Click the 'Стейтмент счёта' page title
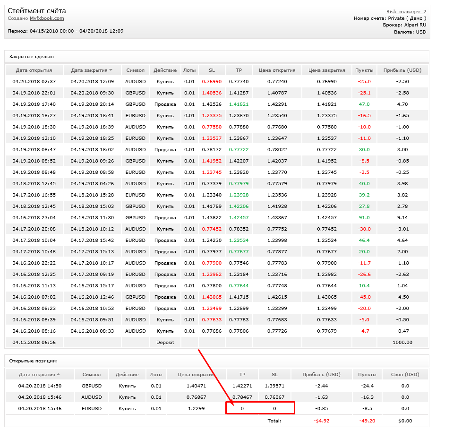Viewport: 470px width, 430px height. click(x=36, y=11)
